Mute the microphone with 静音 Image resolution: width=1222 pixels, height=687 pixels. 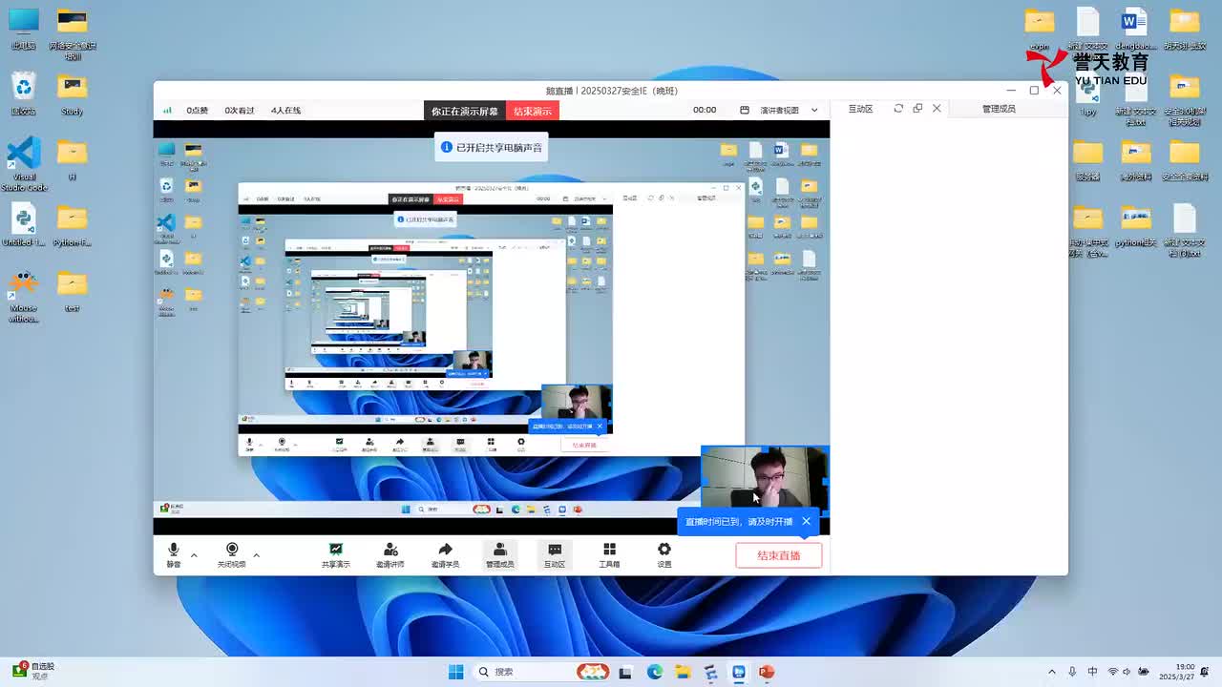click(174, 555)
